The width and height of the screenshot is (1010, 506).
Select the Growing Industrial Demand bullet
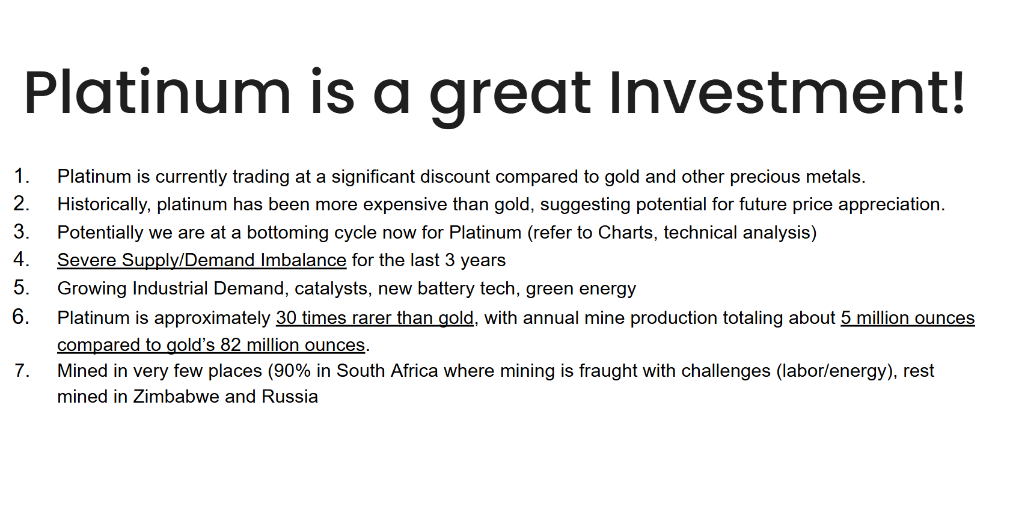[346, 288]
